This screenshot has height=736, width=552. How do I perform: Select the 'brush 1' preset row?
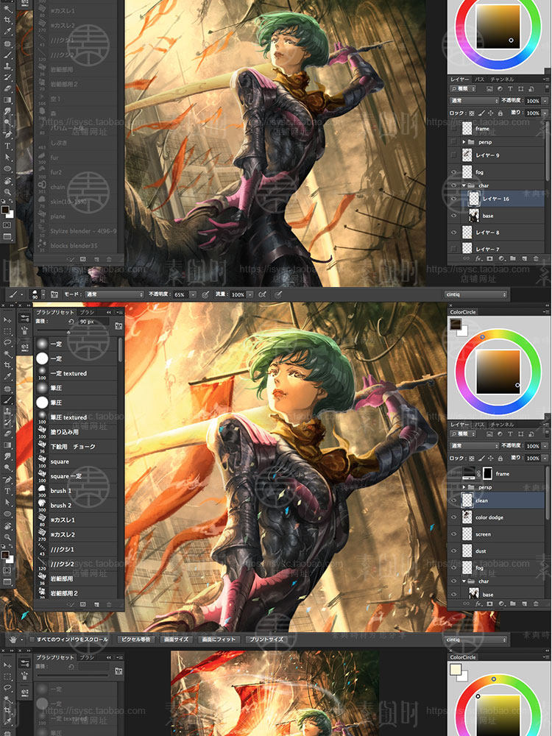click(x=77, y=490)
